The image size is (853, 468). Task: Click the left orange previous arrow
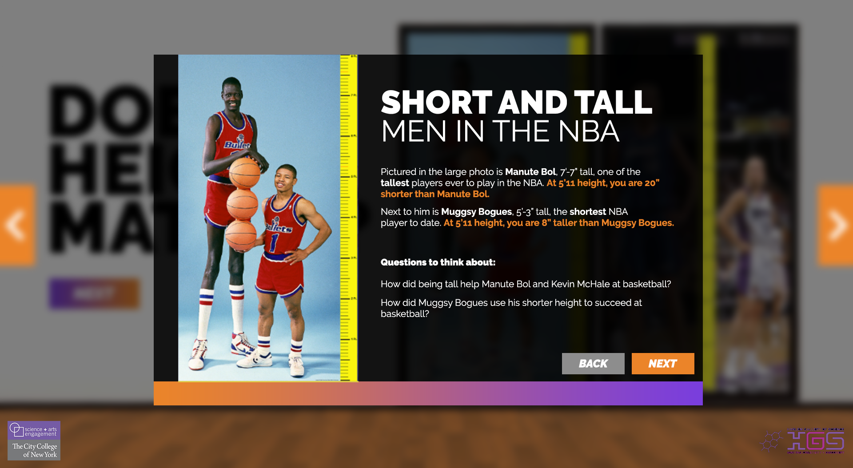[17, 226]
